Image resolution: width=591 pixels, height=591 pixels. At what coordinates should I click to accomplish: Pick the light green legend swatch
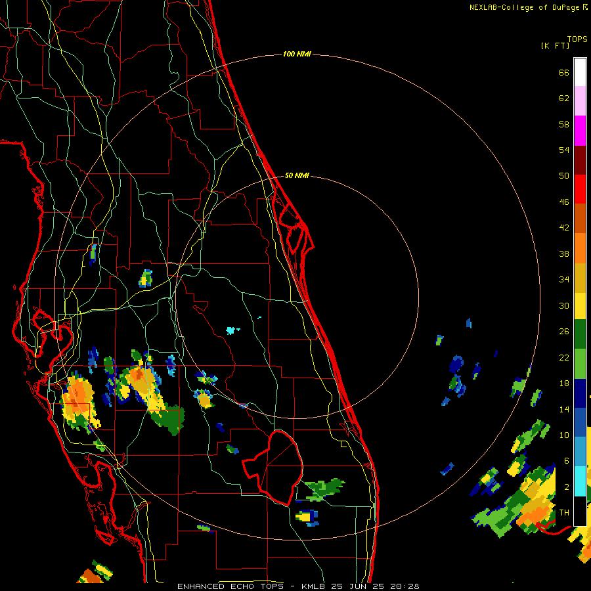point(580,364)
